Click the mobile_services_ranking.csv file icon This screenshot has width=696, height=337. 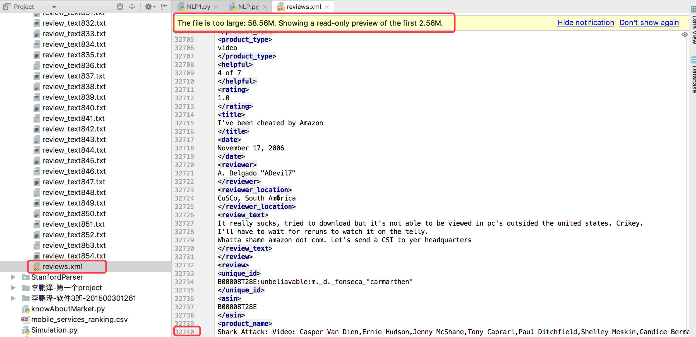[25, 319]
